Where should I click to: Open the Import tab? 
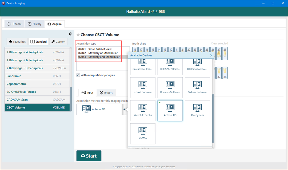[x=106, y=93]
